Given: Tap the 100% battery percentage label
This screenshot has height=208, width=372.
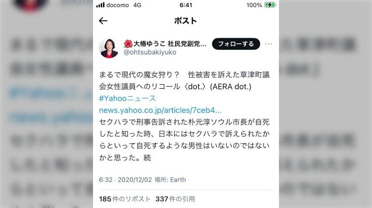Looking at the screenshot, I should click(254, 5).
